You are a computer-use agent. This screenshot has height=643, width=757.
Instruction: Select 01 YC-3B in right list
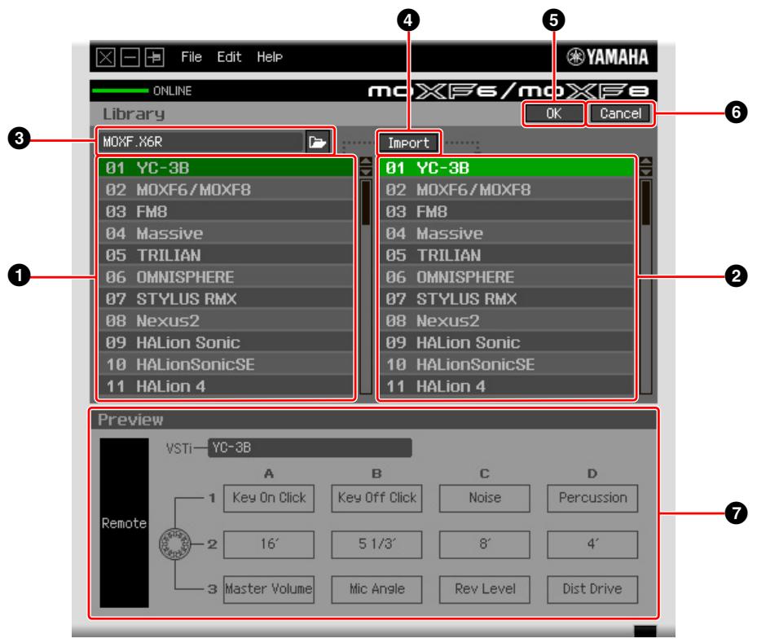pos(507,168)
